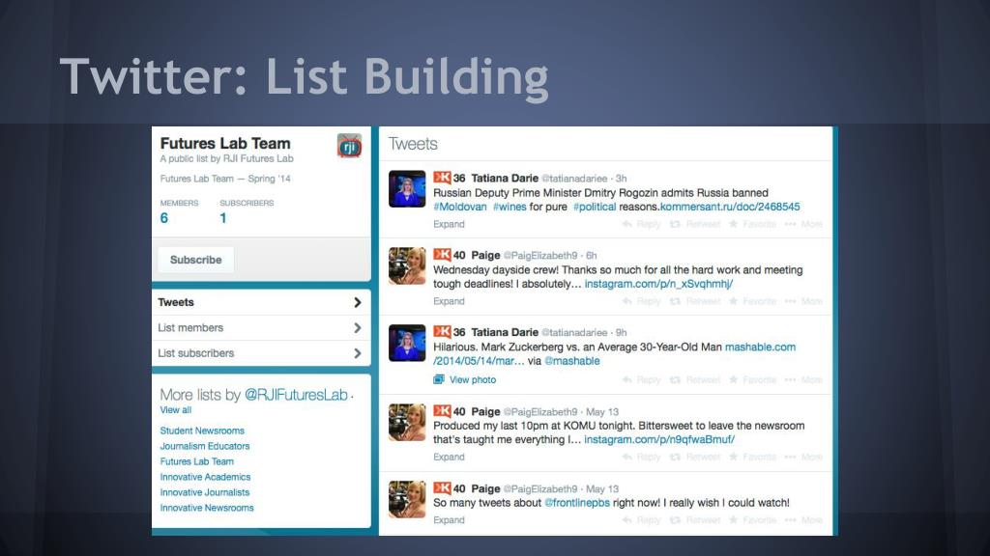Image resolution: width=990 pixels, height=556 pixels.
Task: Expand the Wednesday dayside crew tweet
Action: (x=449, y=301)
